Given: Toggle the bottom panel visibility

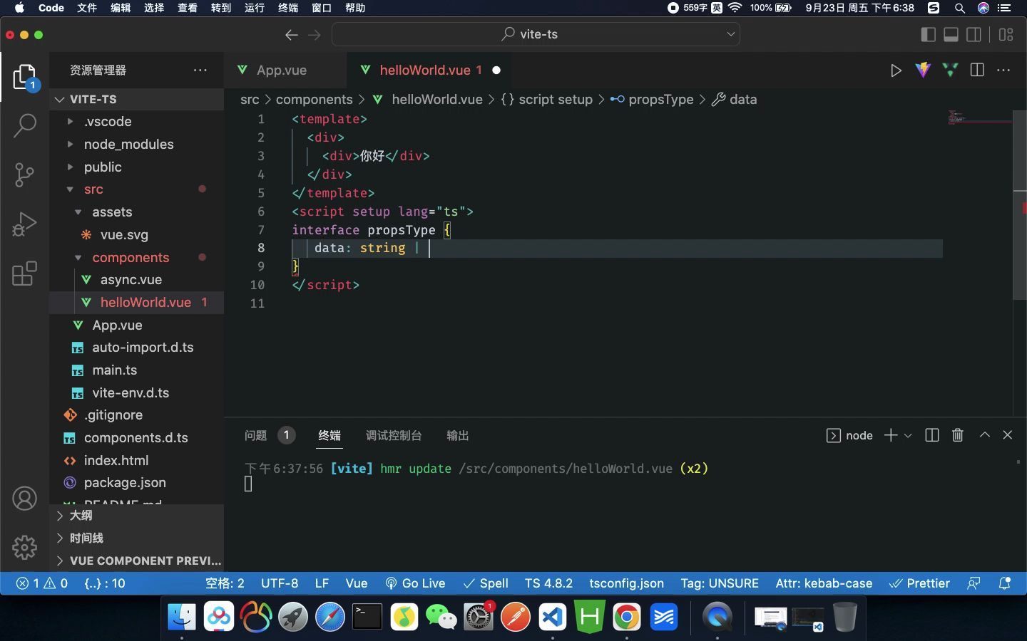Looking at the screenshot, I should click(x=951, y=34).
